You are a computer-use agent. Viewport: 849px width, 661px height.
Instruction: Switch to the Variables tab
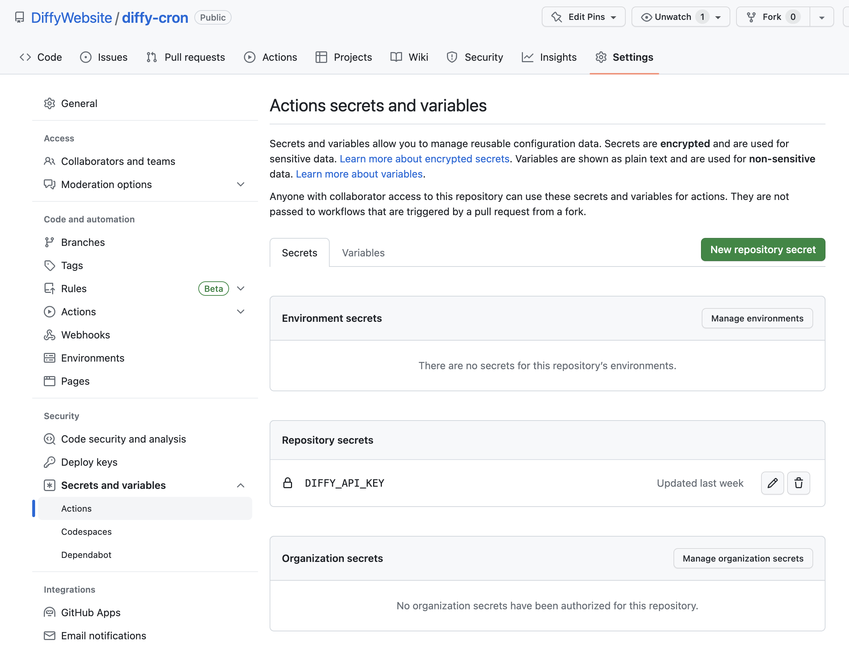[x=363, y=253]
